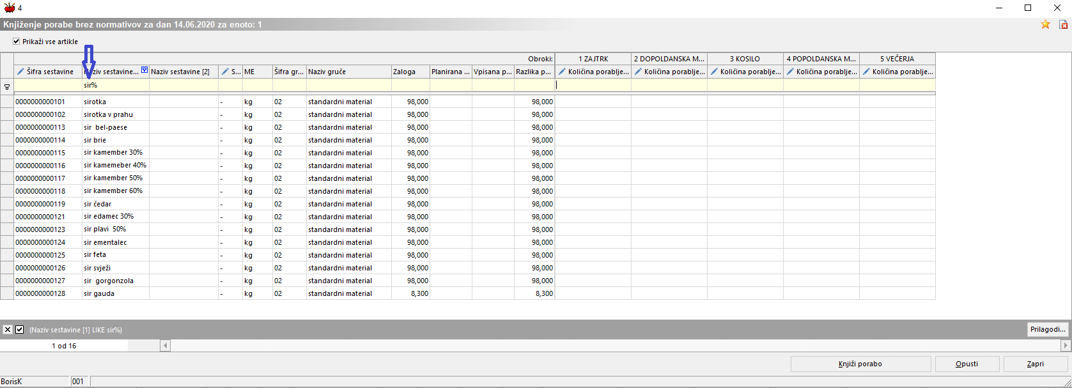Click Količina porablje... header under 1 ZAJTRK

coord(593,72)
